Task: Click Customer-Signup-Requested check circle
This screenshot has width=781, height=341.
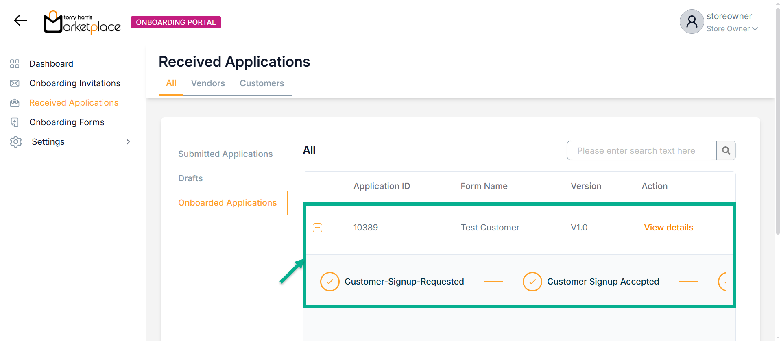Action: [330, 282]
